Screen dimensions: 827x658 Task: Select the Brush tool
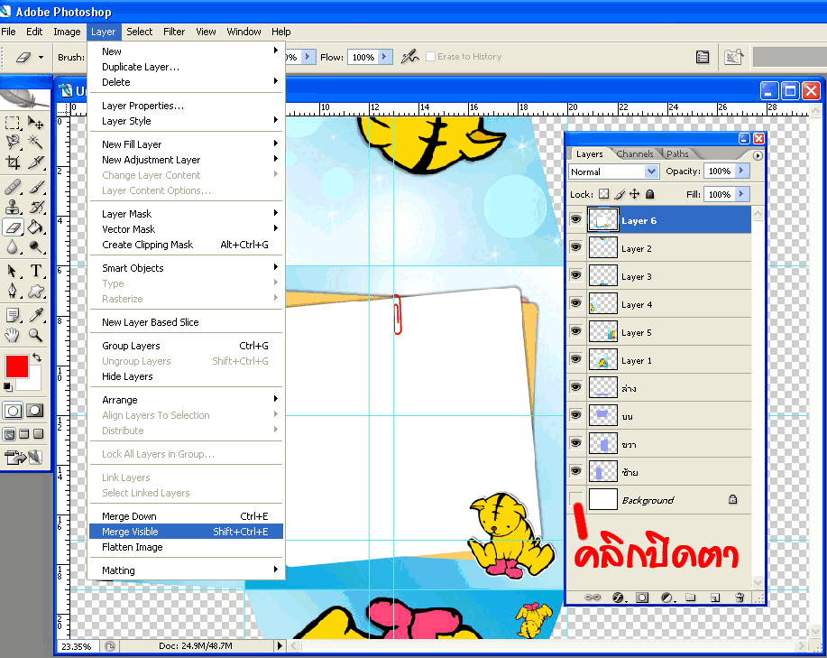(x=35, y=187)
